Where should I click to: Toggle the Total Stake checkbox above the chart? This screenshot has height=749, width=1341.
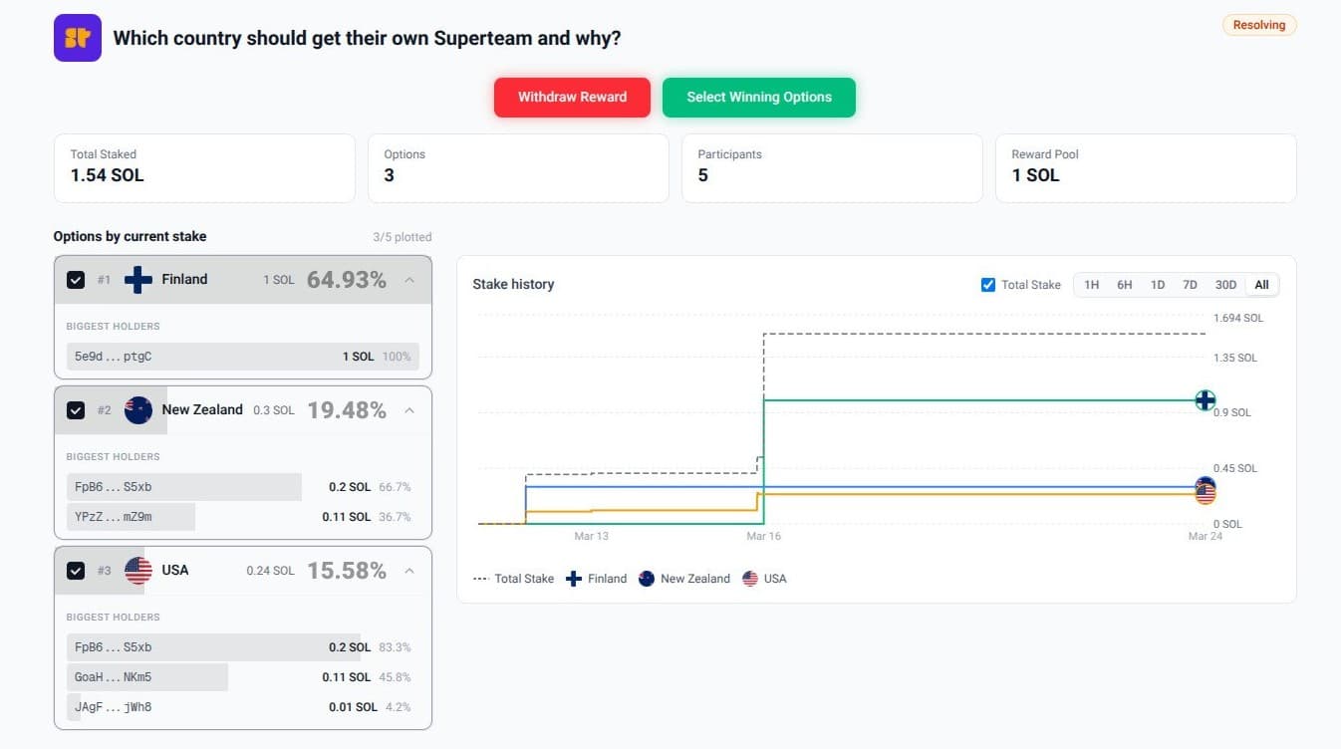click(988, 285)
